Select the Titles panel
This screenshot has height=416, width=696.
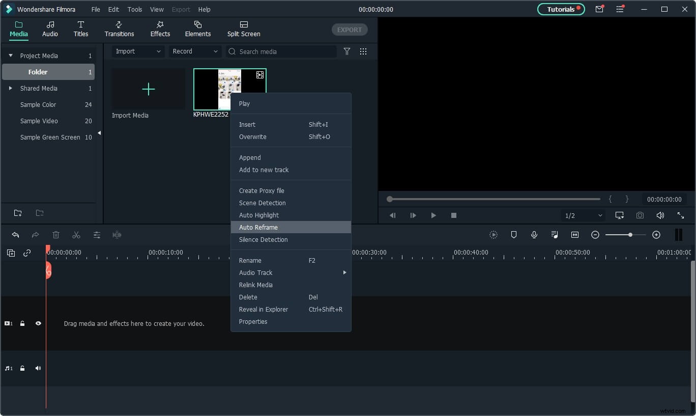(x=81, y=28)
